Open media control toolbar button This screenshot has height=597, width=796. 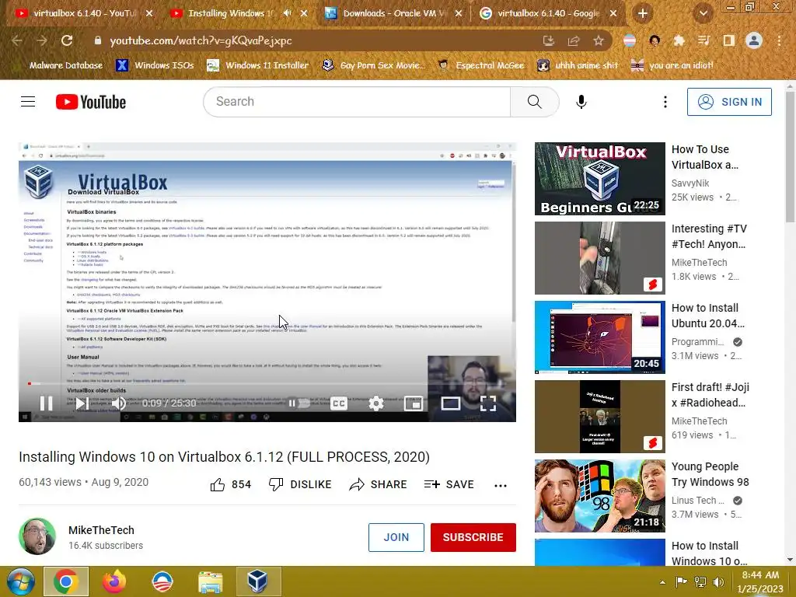pos(703,40)
